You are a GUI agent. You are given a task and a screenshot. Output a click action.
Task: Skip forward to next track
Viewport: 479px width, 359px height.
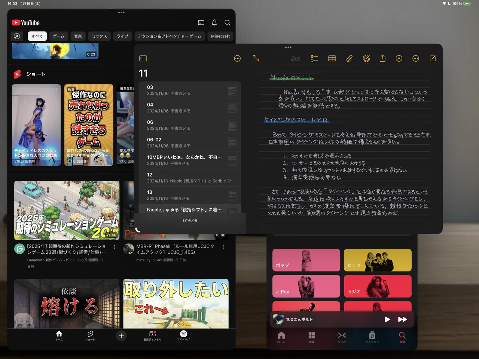pos(403,319)
